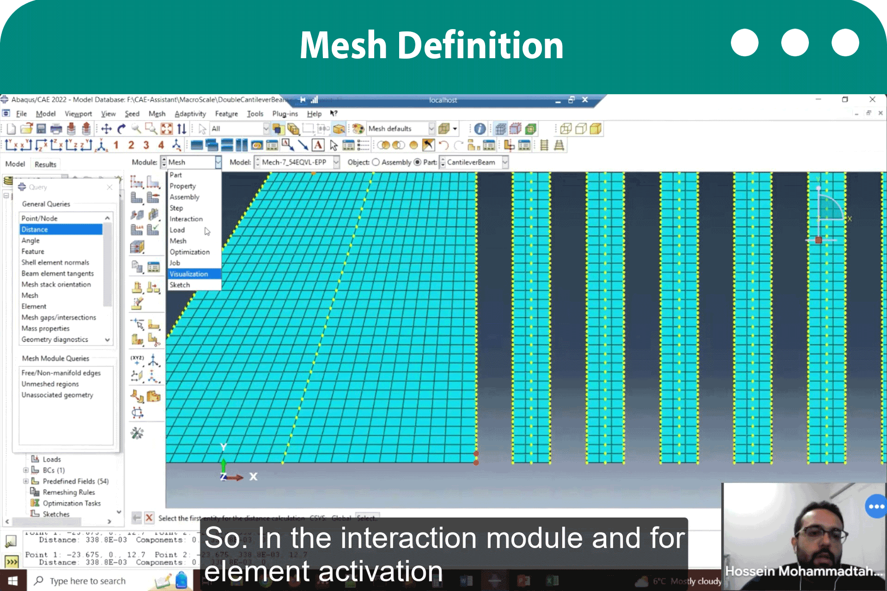Click the Windows Start button
The width and height of the screenshot is (887, 591).
pos(12,581)
